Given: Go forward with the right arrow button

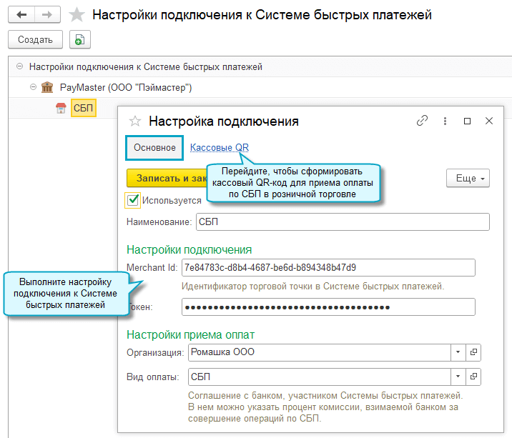Looking at the screenshot, I should click(x=47, y=15).
